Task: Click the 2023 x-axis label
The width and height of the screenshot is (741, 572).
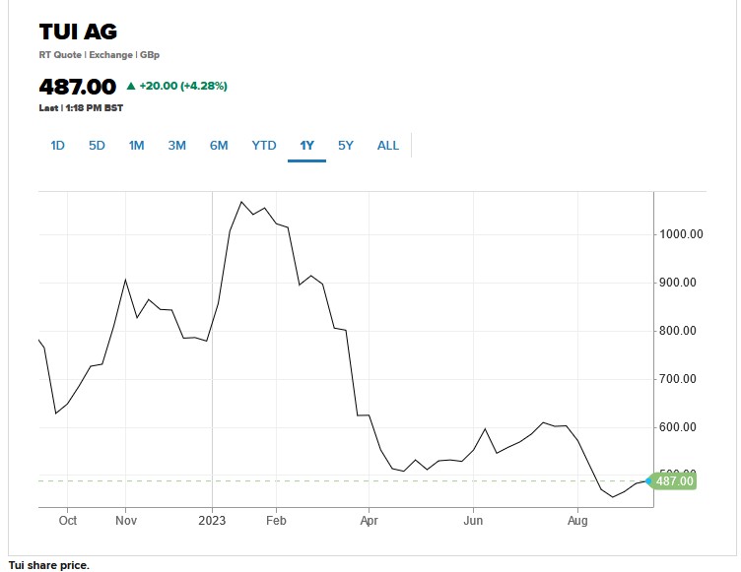Action: coord(212,521)
